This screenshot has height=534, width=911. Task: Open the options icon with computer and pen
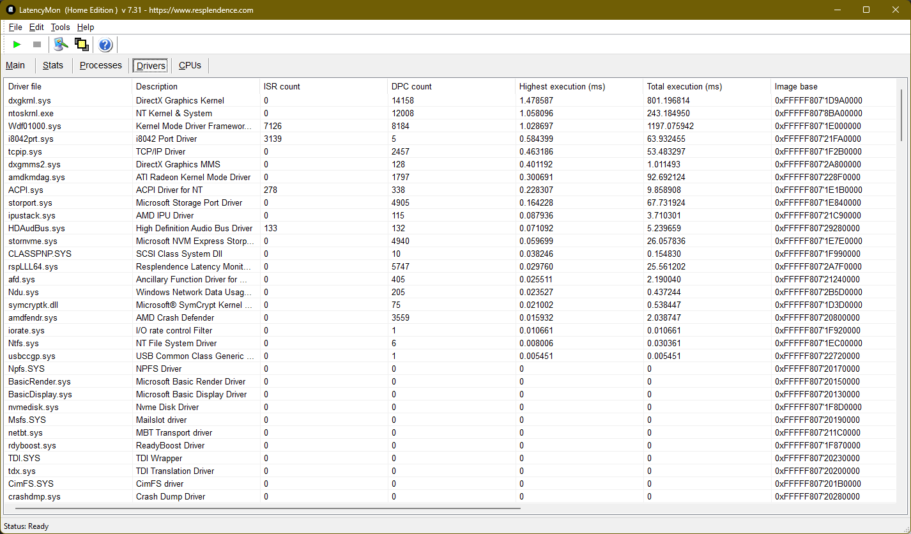tap(61, 45)
